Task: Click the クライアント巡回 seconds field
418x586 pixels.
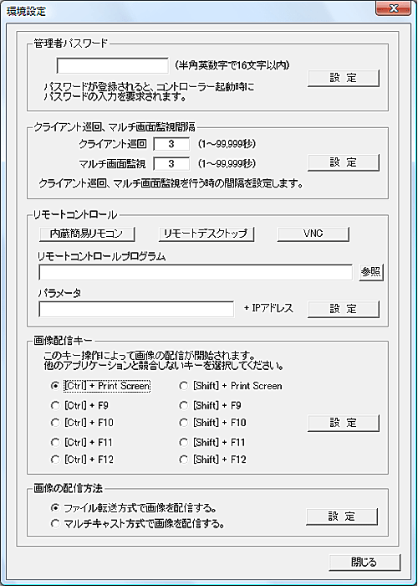Action: pyautogui.click(x=171, y=144)
